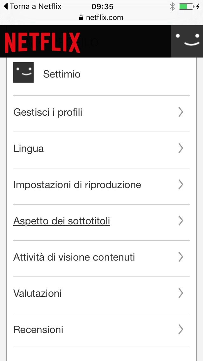Tap chevron beside Attività di visione contenuti
Screen dimensions: 203x361
click(181, 257)
